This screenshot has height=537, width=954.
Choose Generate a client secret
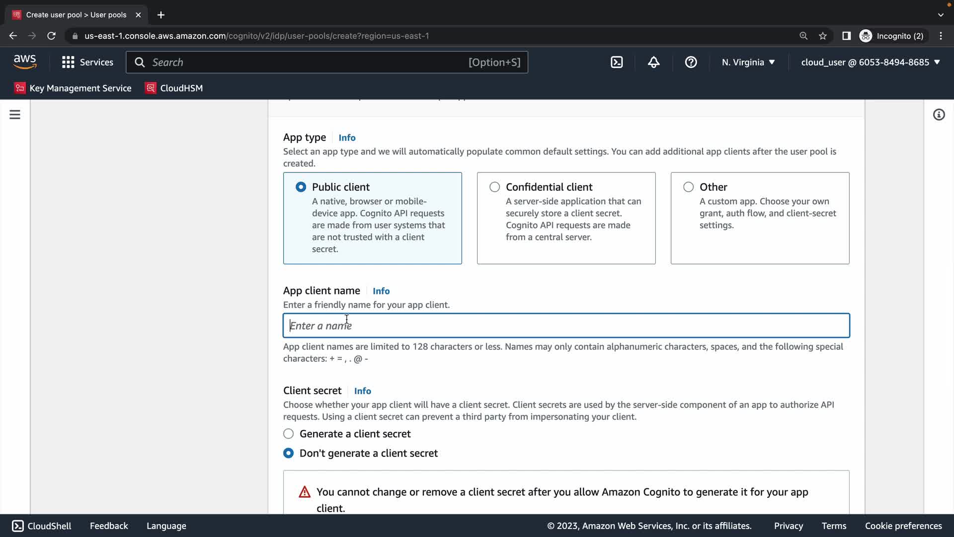coord(289,434)
